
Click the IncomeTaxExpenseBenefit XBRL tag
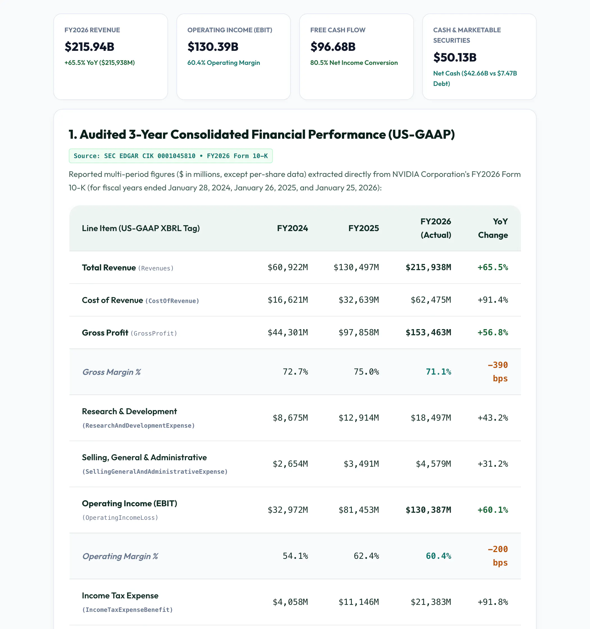(x=128, y=610)
